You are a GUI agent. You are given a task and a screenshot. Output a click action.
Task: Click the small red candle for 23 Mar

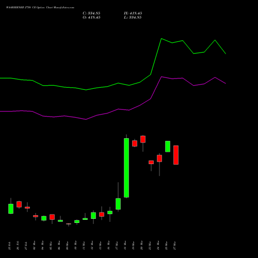tap(151, 162)
